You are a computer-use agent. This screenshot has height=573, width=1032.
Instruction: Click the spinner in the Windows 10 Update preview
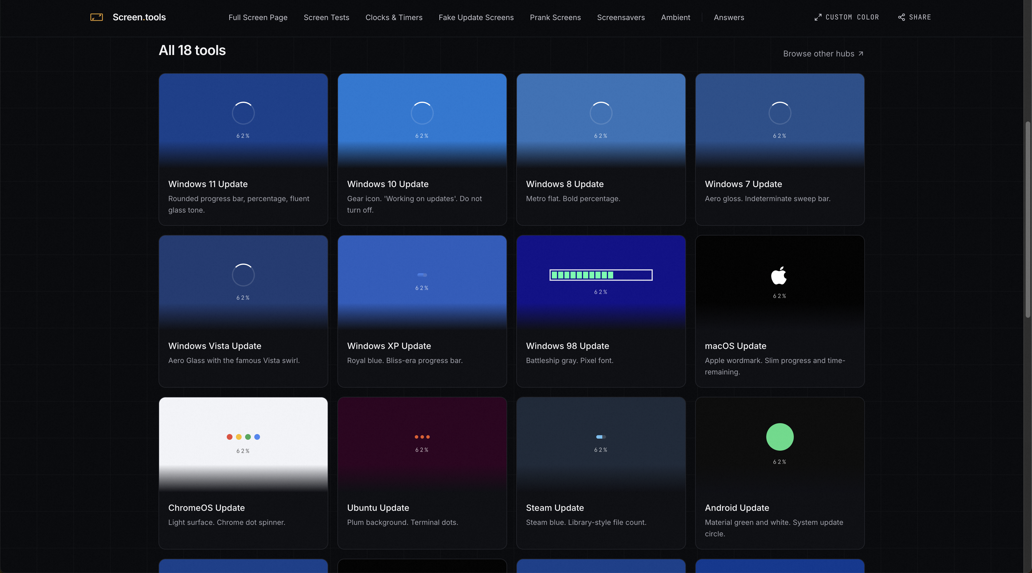tap(422, 113)
